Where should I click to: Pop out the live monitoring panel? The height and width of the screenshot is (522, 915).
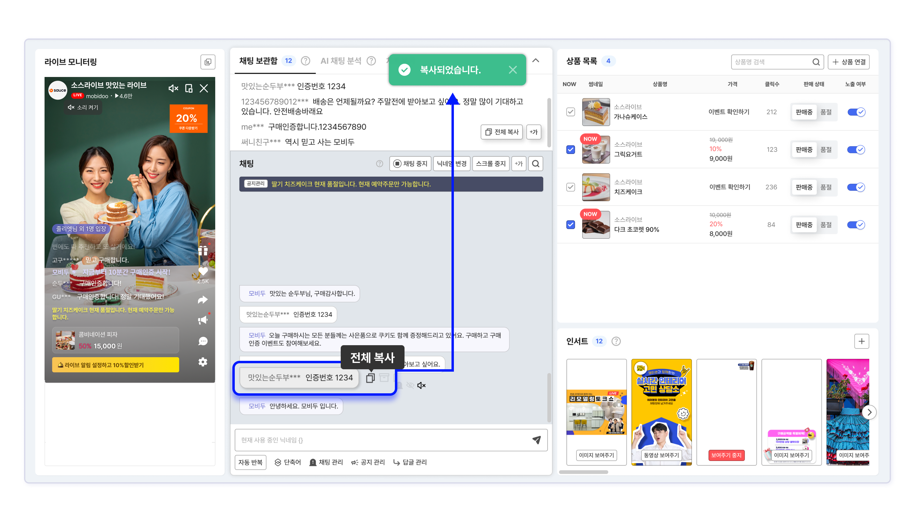(x=208, y=62)
